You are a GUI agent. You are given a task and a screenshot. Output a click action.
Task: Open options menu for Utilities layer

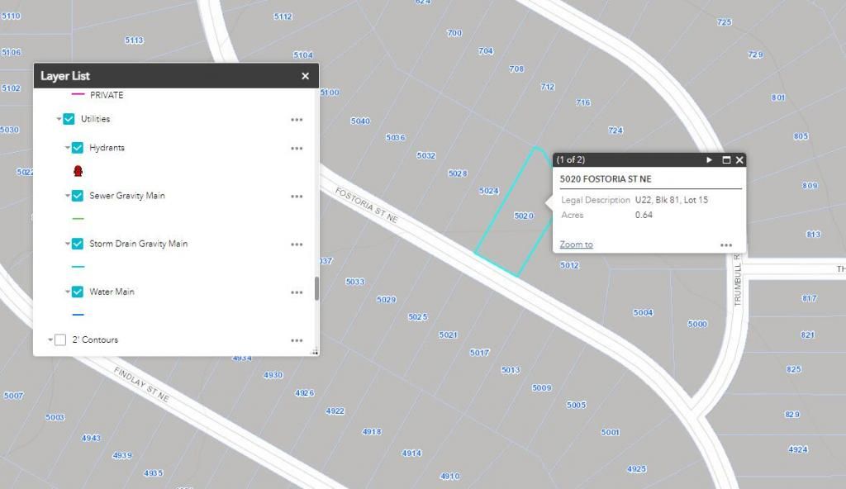click(297, 120)
